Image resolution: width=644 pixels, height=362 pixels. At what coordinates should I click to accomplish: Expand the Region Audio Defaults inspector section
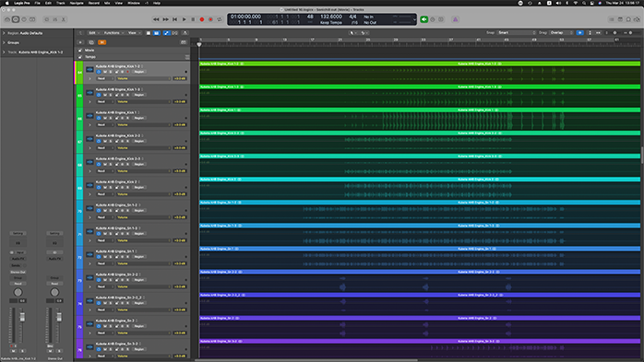point(4,33)
